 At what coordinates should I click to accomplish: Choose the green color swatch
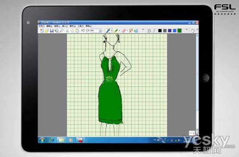(179, 31)
